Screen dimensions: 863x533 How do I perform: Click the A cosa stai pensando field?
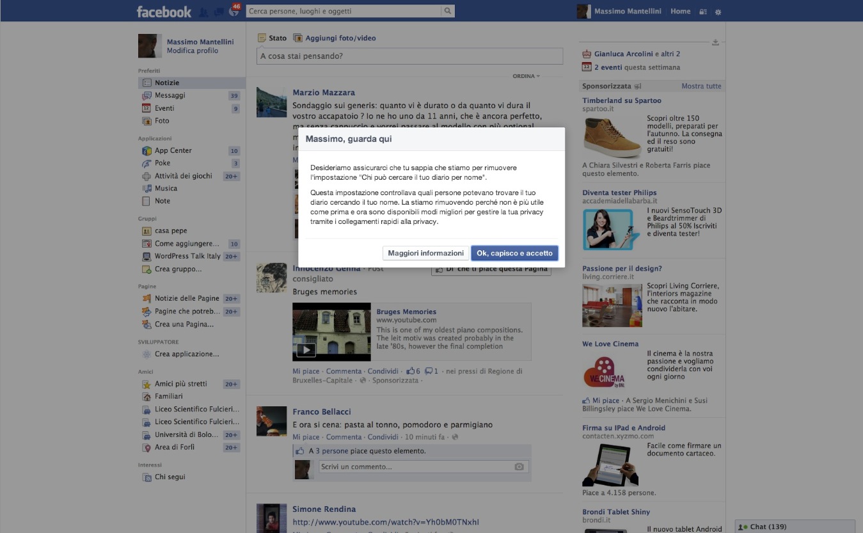click(x=409, y=56)
